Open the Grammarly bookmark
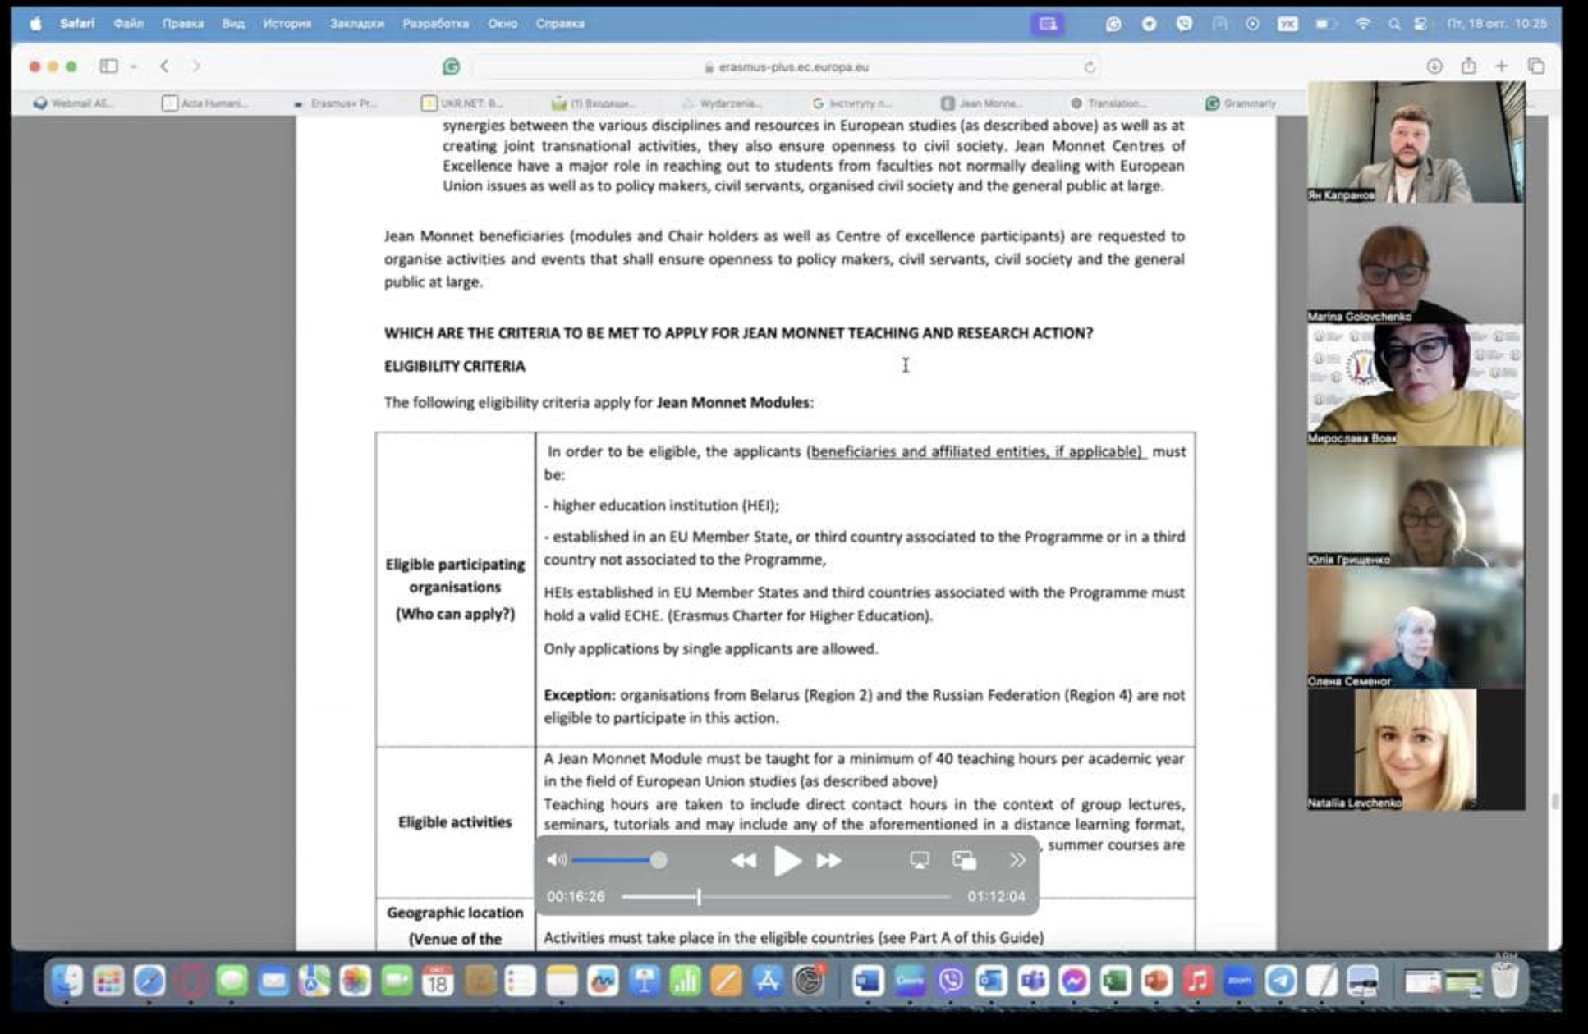 coord(1241,103)
